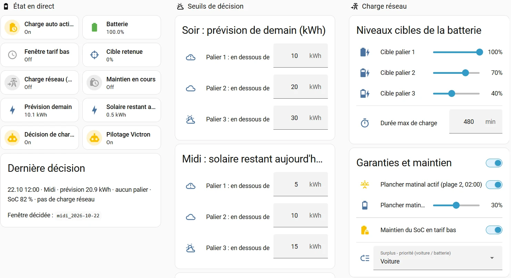Toggle the Garanties et maintien header switch

click(494, 163)
